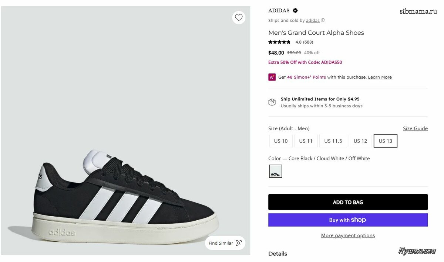Open the Size Guide link
Screen dimensions: 444x262
pos(415,128)
